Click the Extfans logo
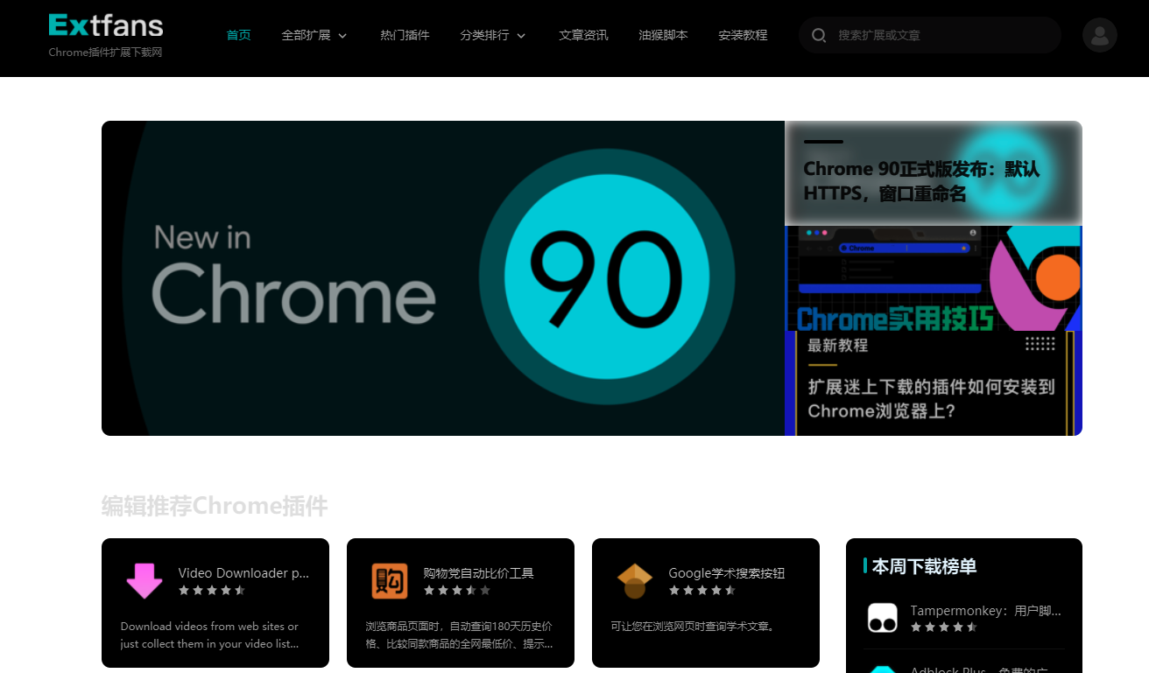1149x673 pixels. [106, 25]
